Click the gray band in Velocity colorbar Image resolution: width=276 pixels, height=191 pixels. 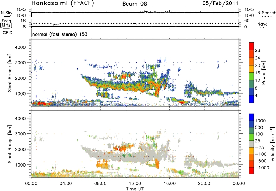[252, 144]
